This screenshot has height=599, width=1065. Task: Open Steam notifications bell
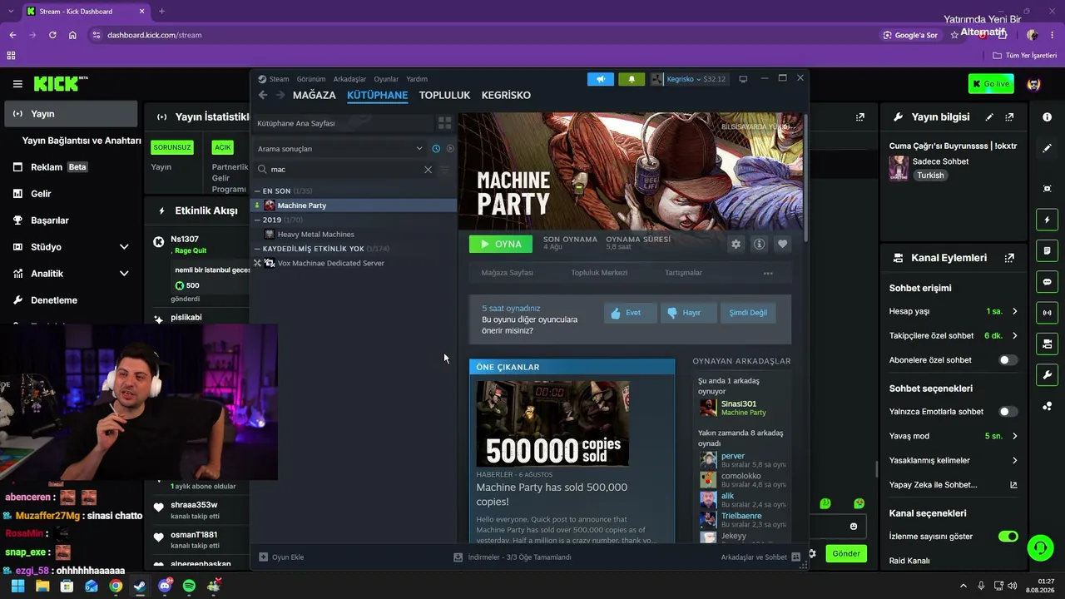click(x=632, y=79)
